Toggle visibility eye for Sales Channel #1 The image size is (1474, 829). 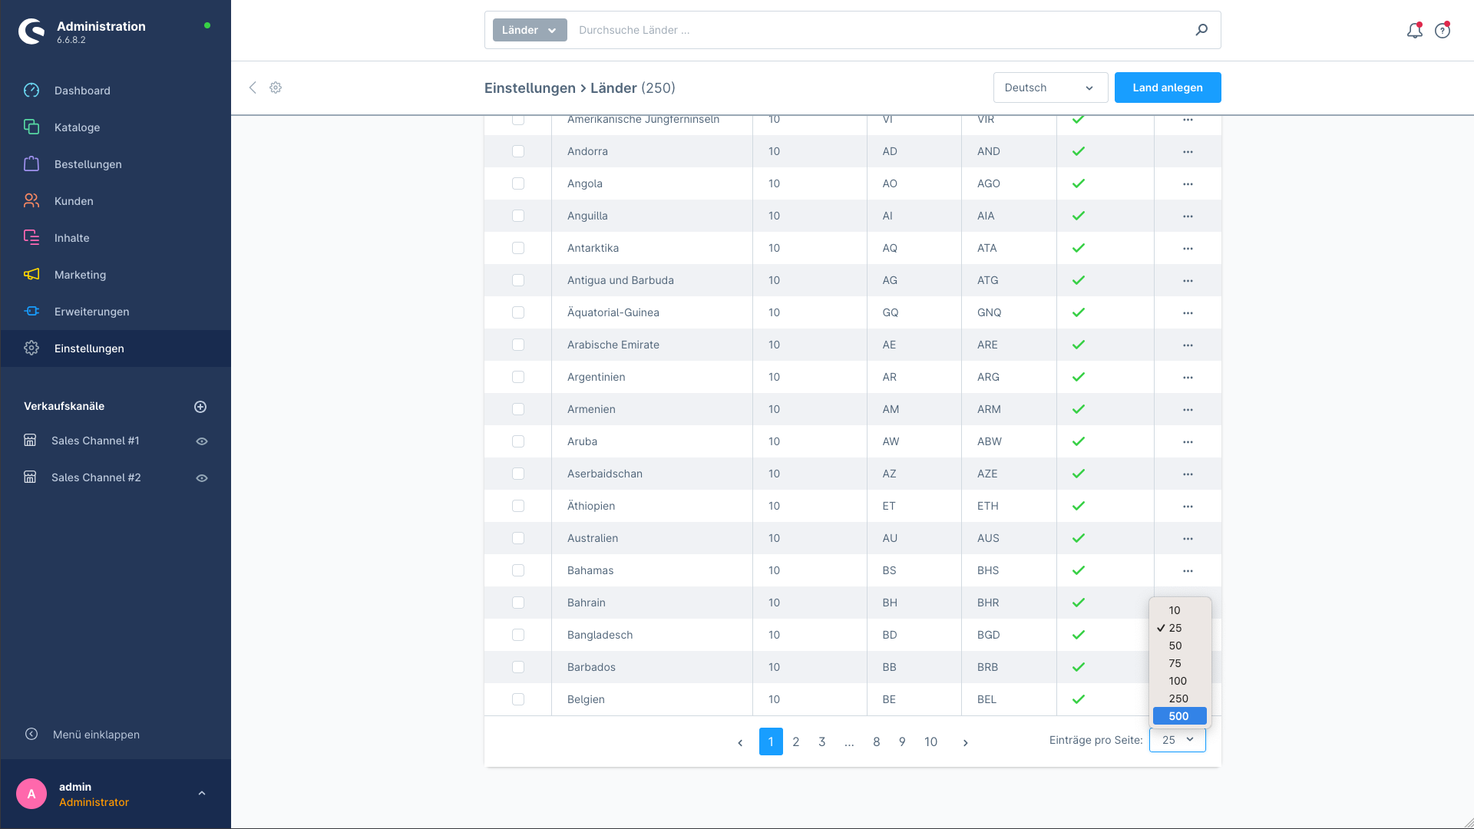(202, 441)
